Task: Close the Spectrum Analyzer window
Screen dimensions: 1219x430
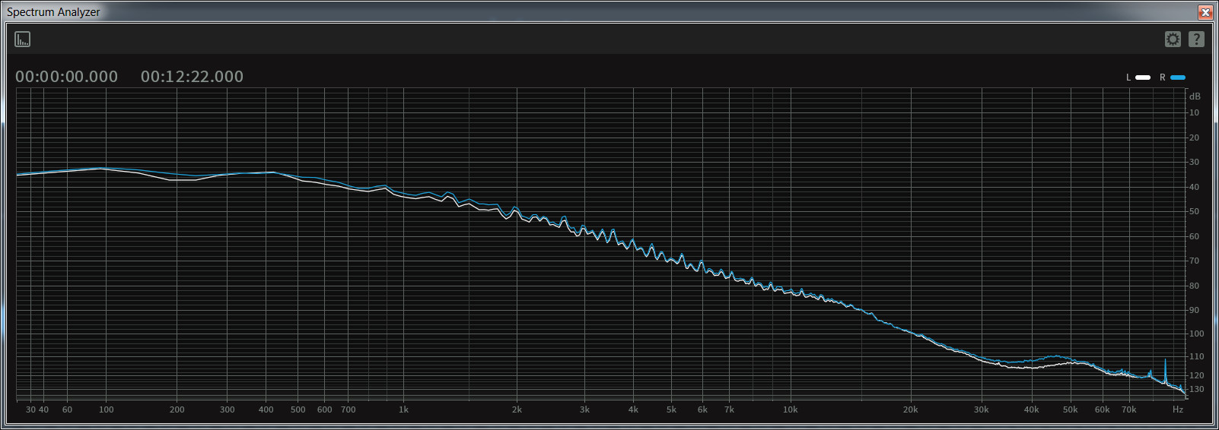Action: pos(1205,12)
